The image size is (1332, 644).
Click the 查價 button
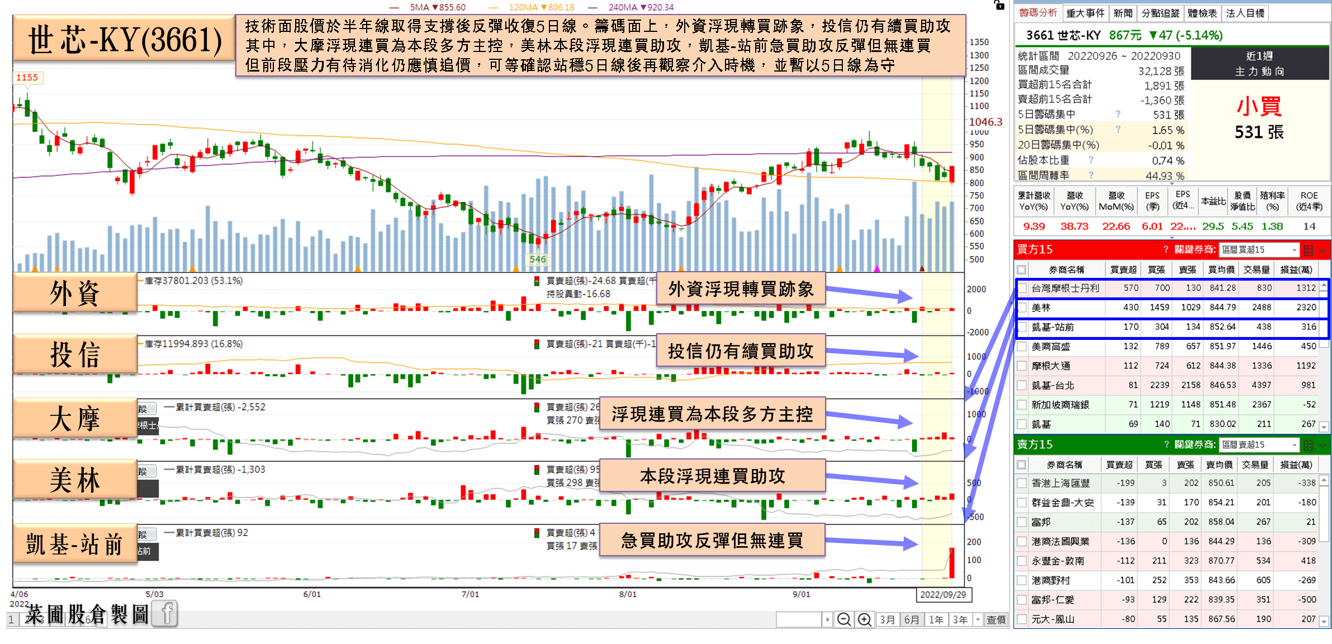pos(996,619)
